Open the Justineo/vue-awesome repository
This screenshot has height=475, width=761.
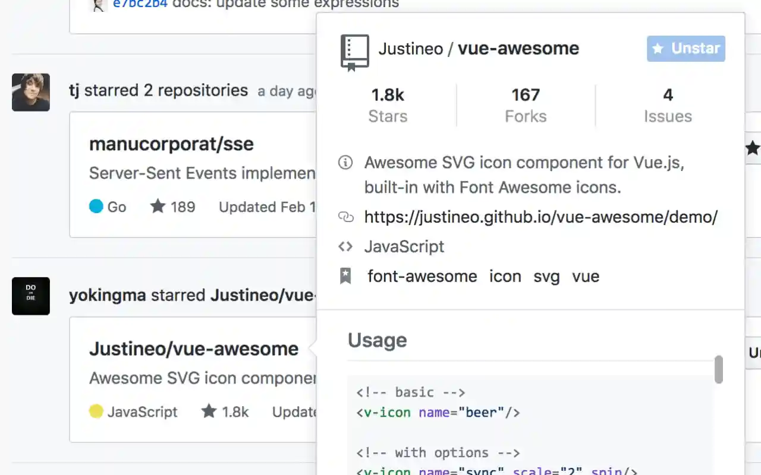[193, 349]
